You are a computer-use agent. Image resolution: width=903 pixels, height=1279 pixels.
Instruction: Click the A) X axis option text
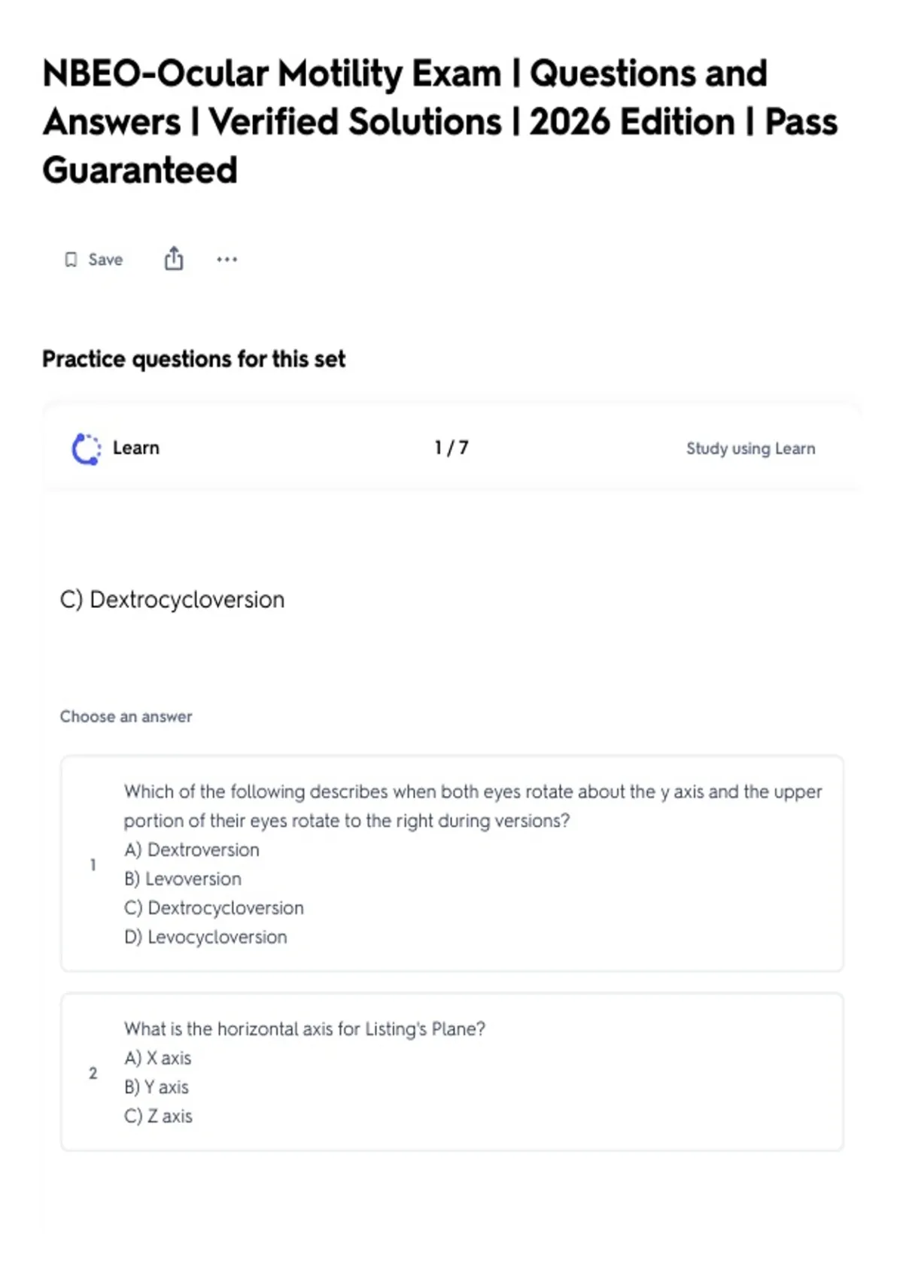[x=158, y=1058]
